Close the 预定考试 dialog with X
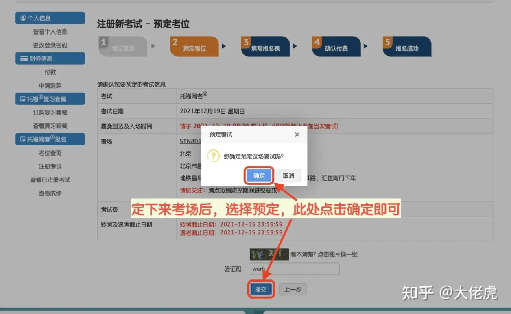Viewport: 511px width, 314px height. pos(297,134)
